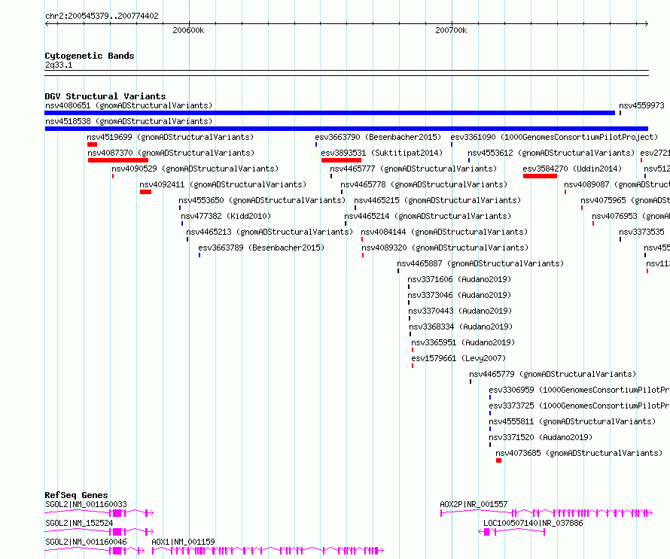Click nsv4465213 (gnomADStructuralVariants) label
Screen dimensions: 670x559
tap(270, 232)
